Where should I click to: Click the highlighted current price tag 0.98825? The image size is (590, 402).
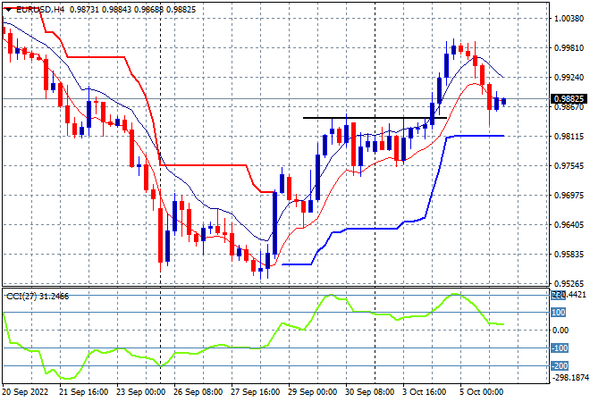(x=569, y=99)
